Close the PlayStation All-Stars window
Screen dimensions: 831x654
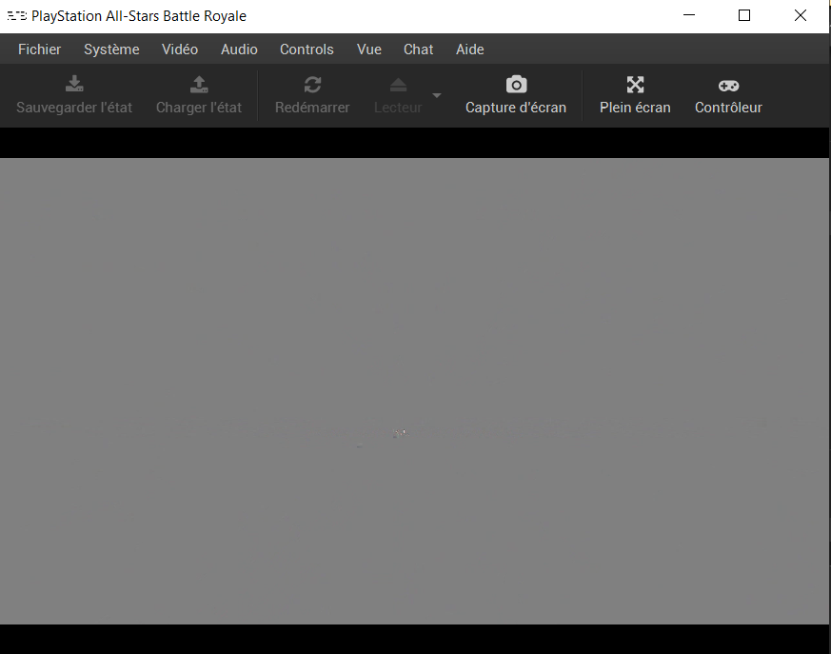[801, 15]
